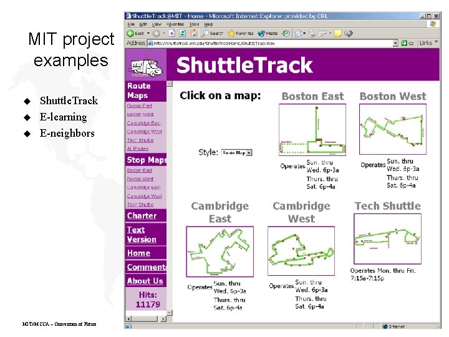Expand the Links toolbar chevron
This screenshot has width=449, height=337.
[436, 42]
